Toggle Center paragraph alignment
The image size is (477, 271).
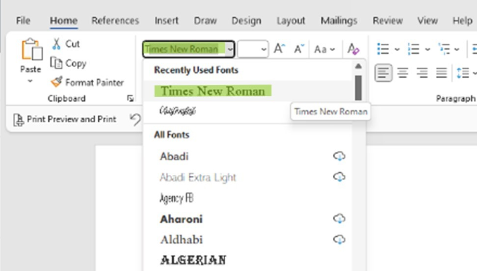pyautogui.click(x=403, y=73)
